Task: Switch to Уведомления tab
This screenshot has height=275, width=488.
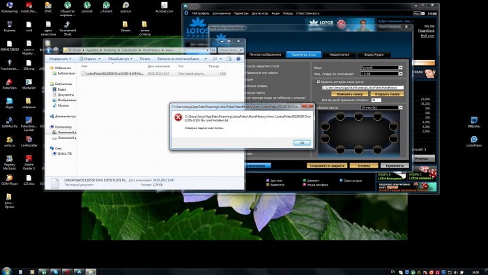Action: click(339, 54)
